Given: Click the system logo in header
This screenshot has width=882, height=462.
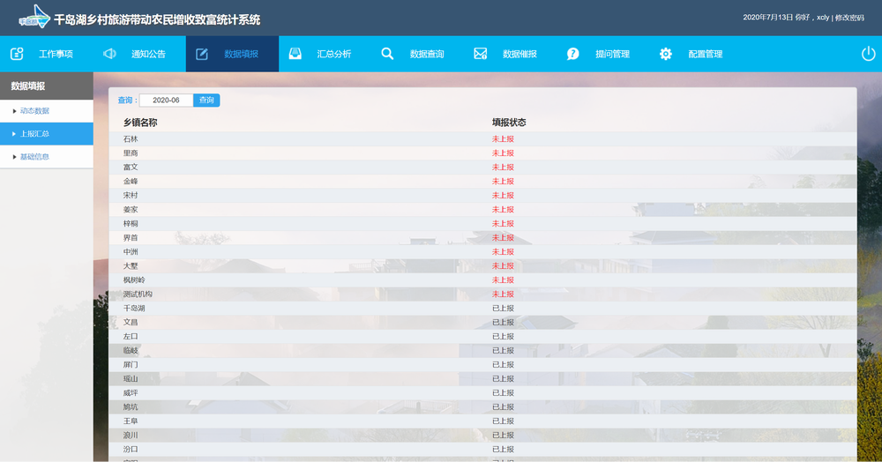Looking at the screenshot, I should 34,17.
